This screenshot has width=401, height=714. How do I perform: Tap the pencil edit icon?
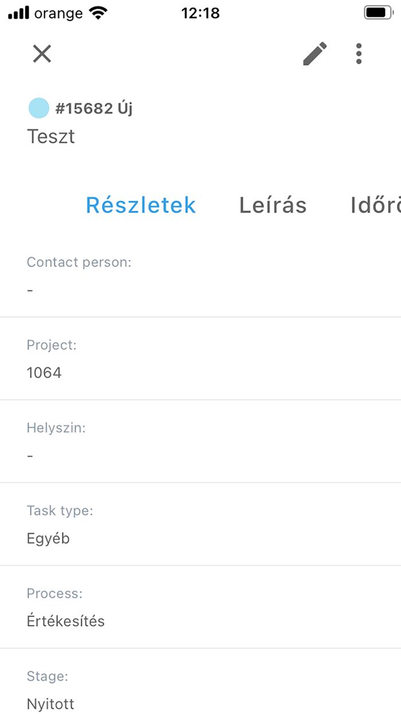click(x=314, y=54)
